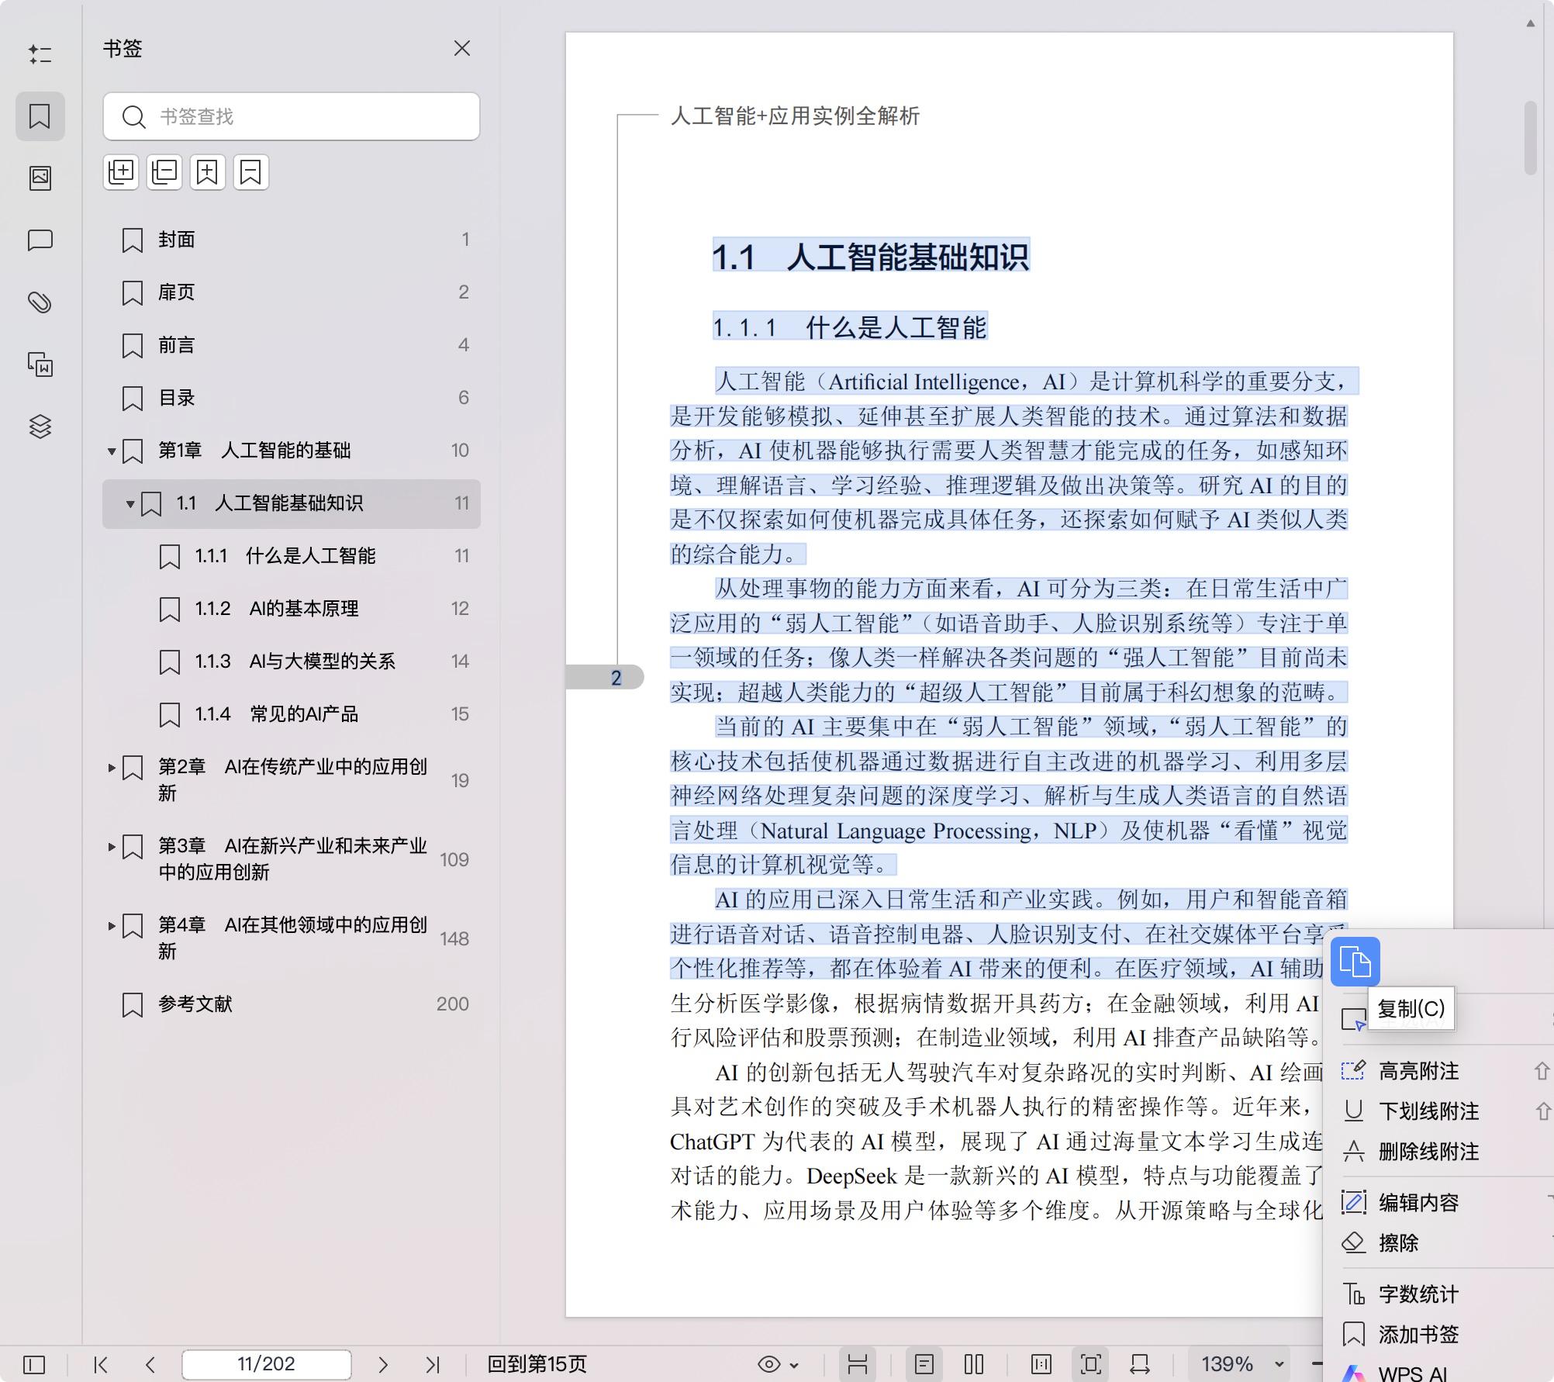The width and height of the screenshot is (1554, 1382).
Task: Click expand all bookmarks icon
Action: click(x=121, y=172)
